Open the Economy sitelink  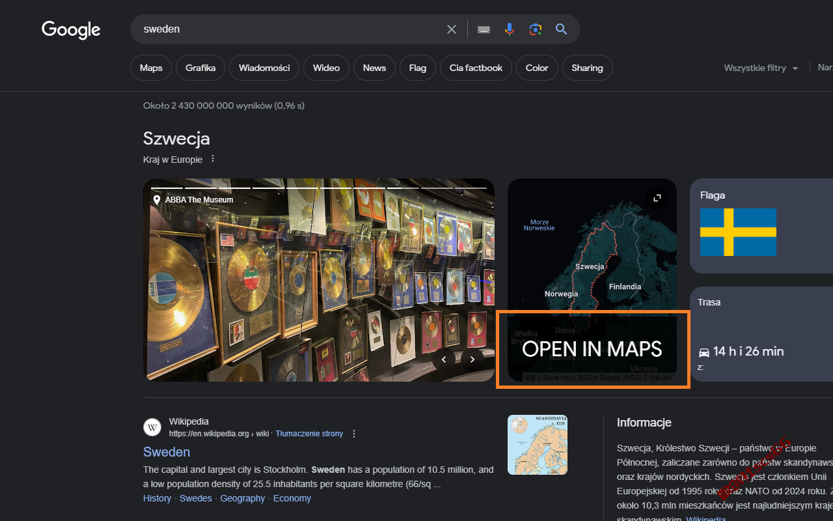click(292, 498)
